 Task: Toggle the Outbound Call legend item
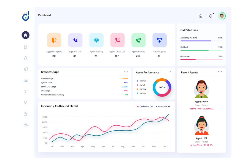[x=145, y=106]
